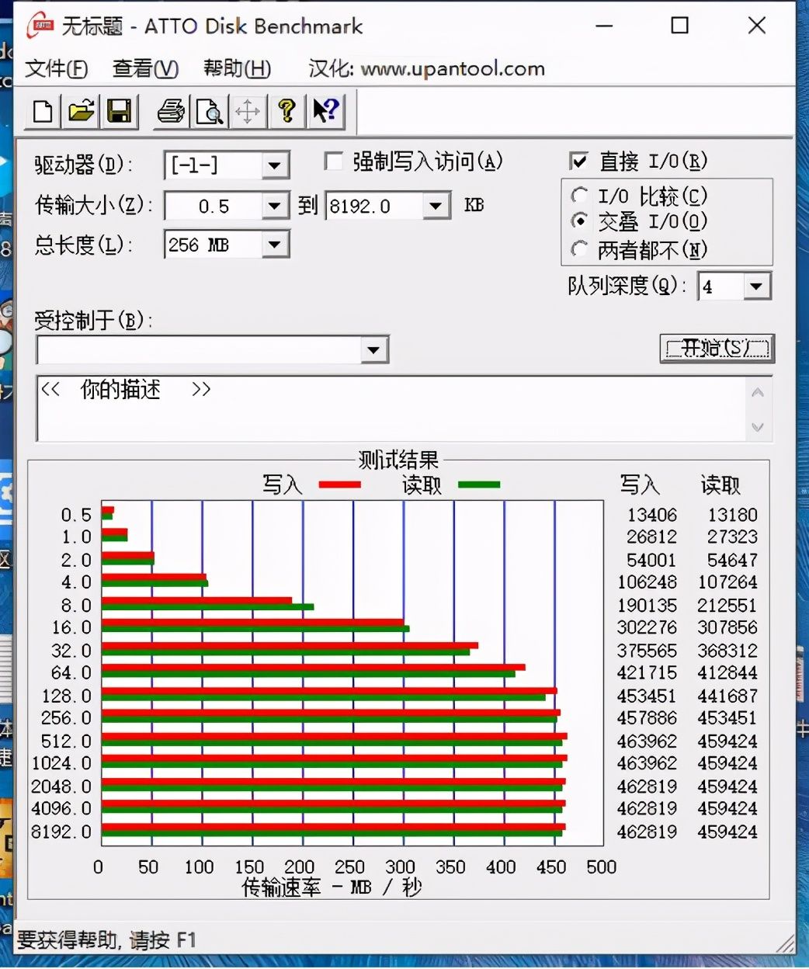The image size is (809, 969).
Task: Open the 文件(F) menu
Action: [x=56, y=69]
